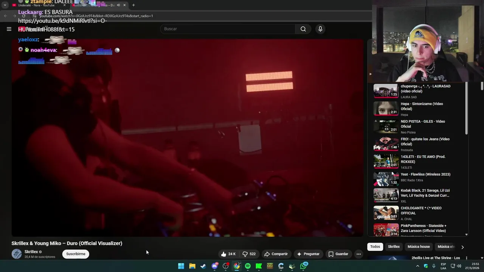This screenshot has width=484, height=272.
Task: Click the Preguntar button
Action: (308, 254)
